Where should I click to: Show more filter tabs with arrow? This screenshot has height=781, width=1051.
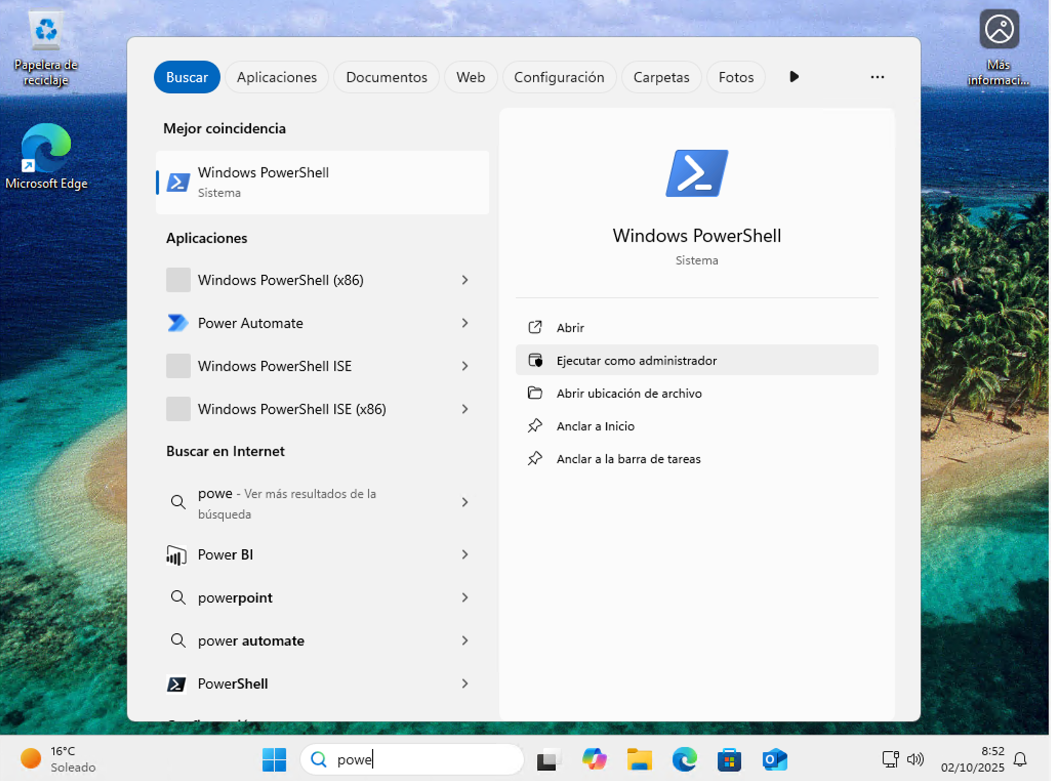pos(794,77)
